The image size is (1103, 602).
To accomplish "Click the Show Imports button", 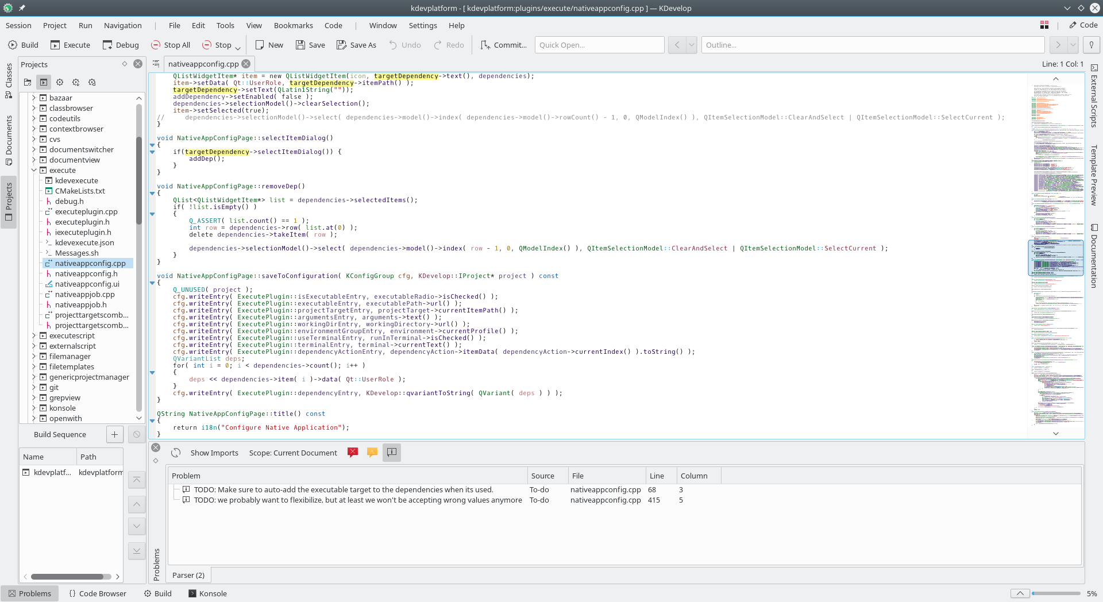I will click(x=214, y=453).
